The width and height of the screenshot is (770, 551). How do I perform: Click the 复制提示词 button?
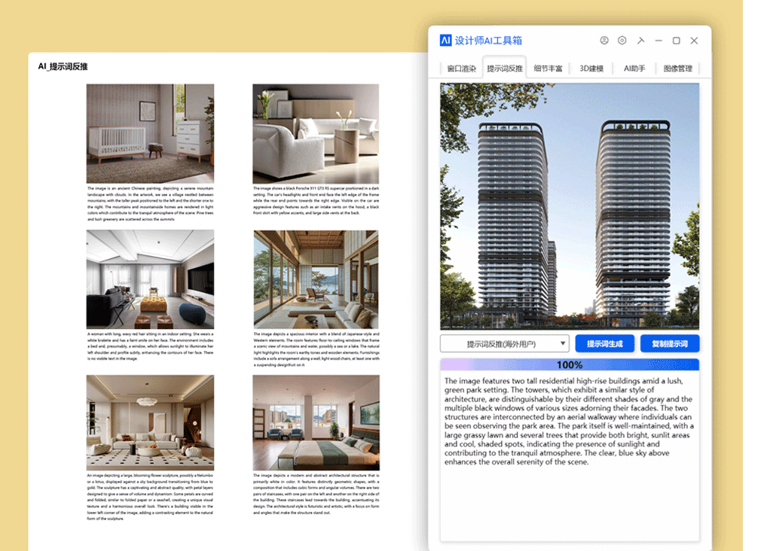tap(669, 343)
